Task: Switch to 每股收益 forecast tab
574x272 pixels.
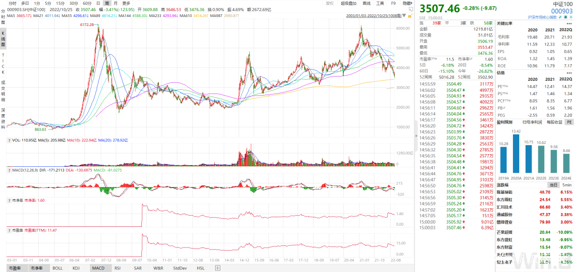Action: [x=553, y=122]
